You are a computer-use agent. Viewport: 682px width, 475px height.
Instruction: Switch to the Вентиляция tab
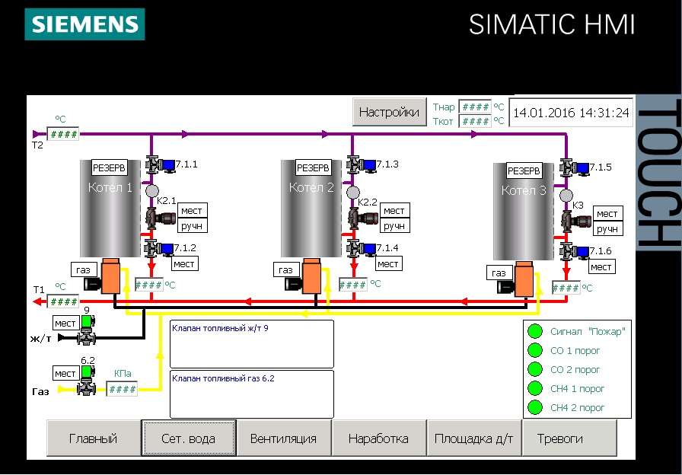click(x=283, y=438)
